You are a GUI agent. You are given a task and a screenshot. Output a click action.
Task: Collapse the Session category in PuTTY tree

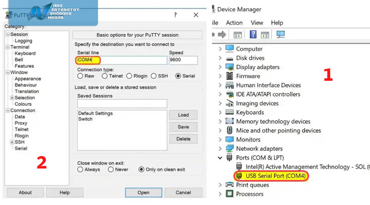(8, 34)
